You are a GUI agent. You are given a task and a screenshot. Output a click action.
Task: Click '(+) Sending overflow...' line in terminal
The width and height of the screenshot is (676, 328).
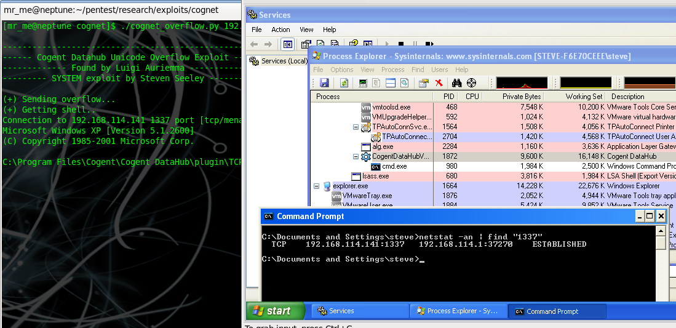point(59,99)
